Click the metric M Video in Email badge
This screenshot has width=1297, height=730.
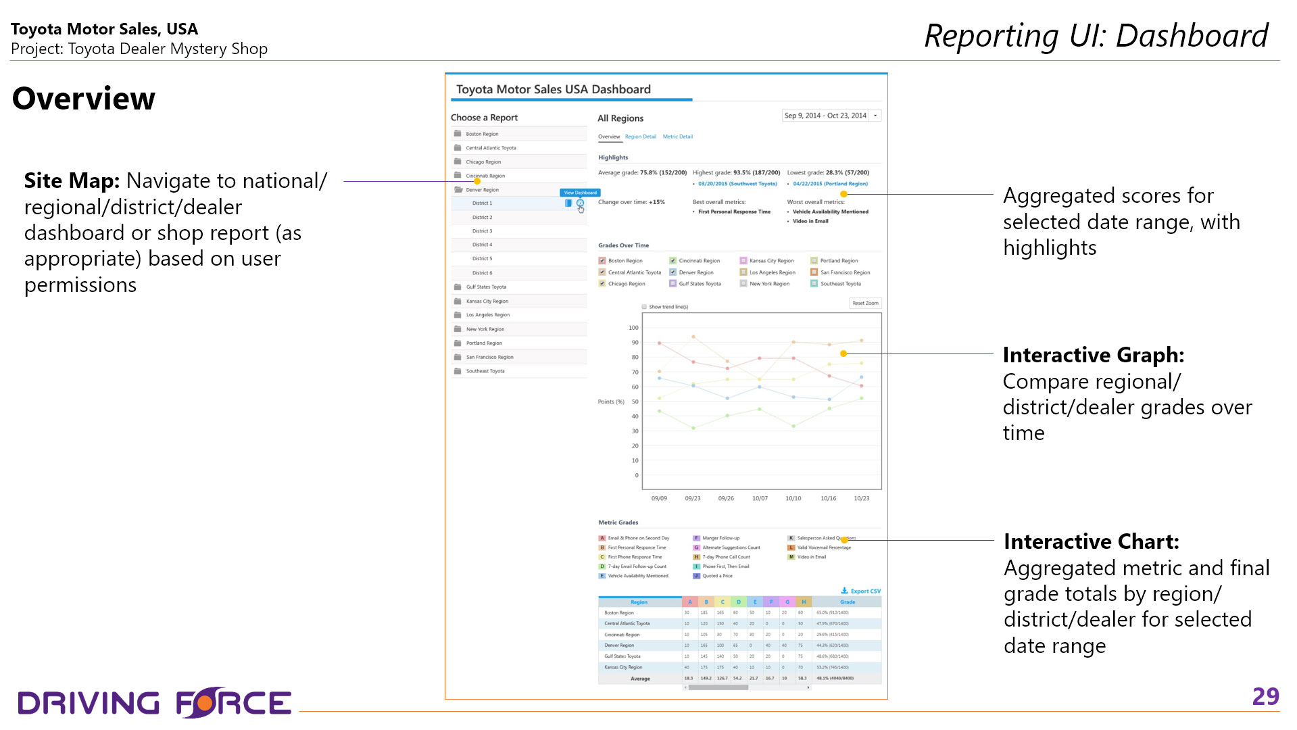click(791, 557)
